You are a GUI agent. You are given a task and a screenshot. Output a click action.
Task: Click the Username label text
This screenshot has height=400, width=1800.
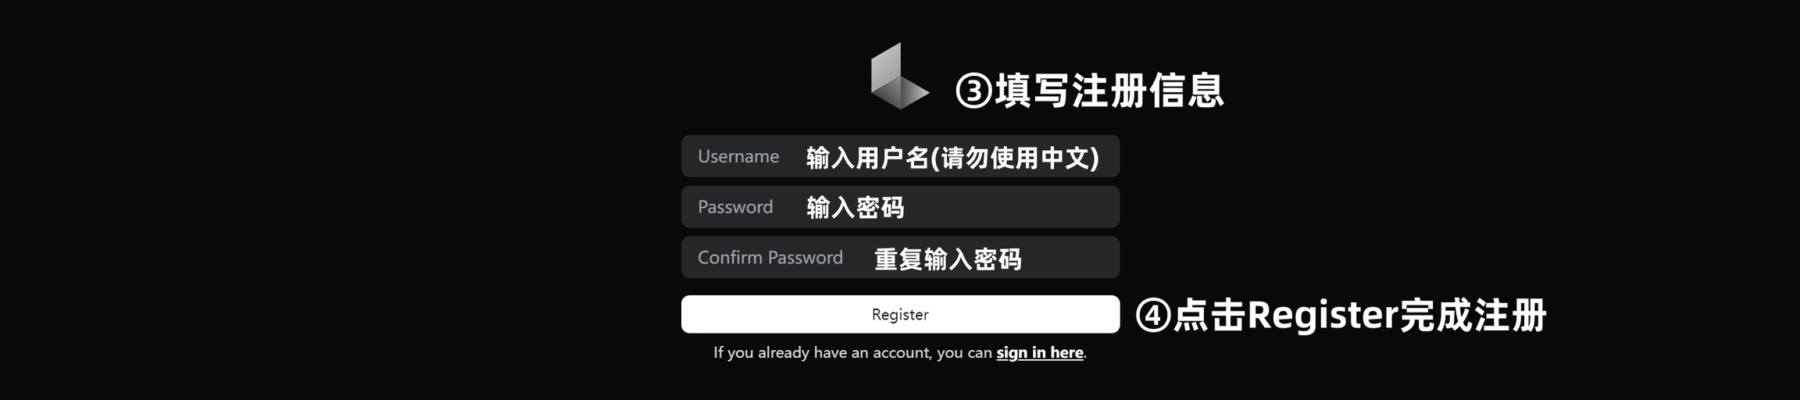pos(738,156)
